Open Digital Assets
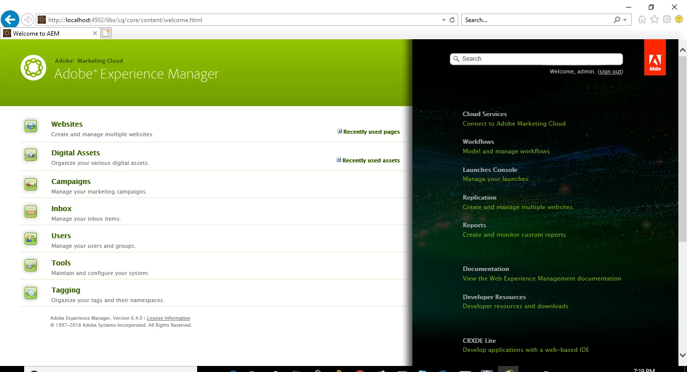The image size is (687, 372). pyautogui.click(x=75, y=153)
